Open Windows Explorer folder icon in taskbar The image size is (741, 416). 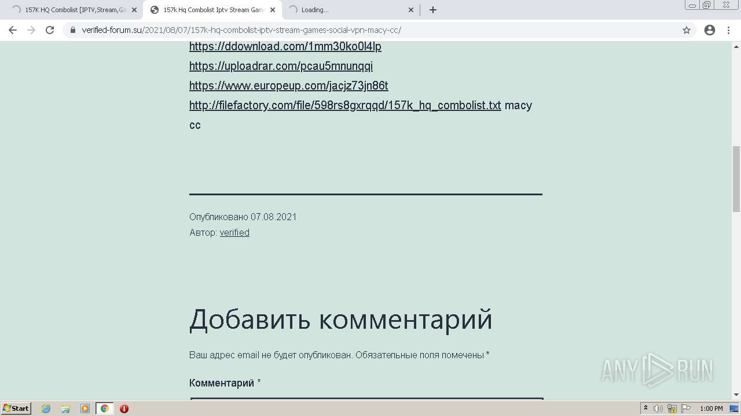point(65,408)
